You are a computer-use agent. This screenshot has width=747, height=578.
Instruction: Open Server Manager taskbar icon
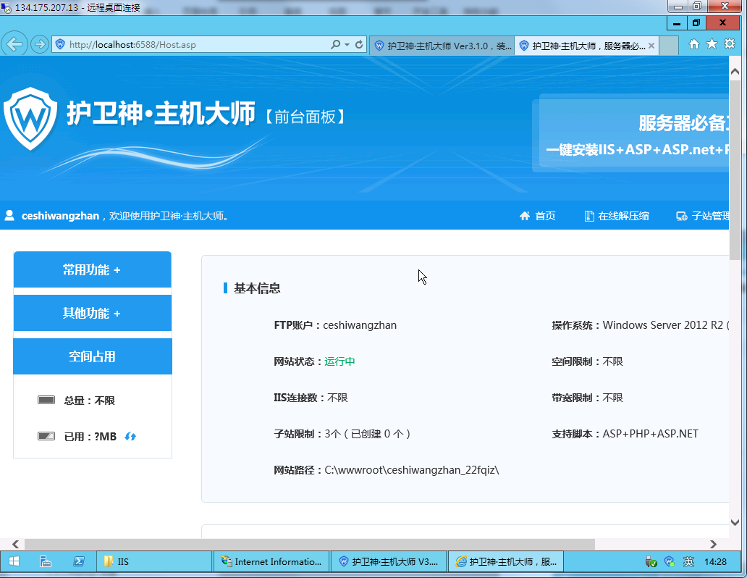click(46, 562)
